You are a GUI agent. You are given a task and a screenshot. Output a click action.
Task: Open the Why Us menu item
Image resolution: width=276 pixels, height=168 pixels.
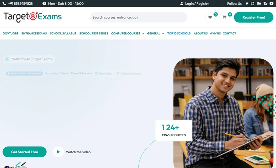click(215, 33)
